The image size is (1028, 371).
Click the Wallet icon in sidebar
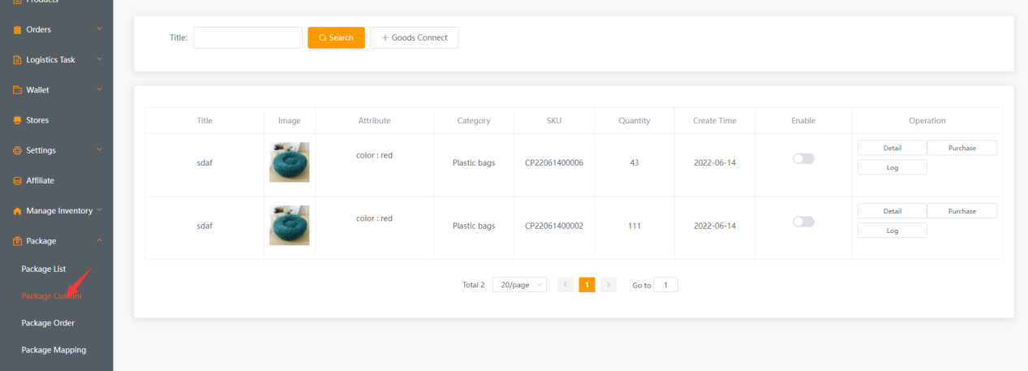click(17, 90)
